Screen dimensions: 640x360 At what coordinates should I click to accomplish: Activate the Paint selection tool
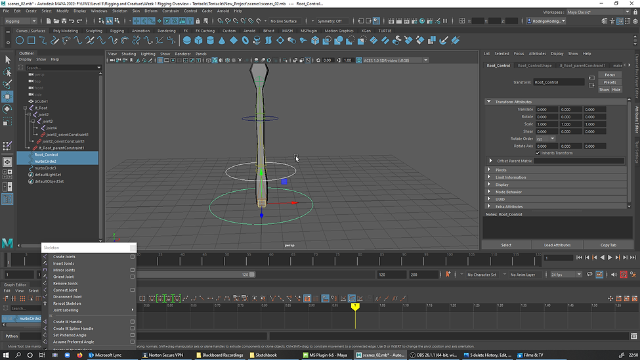pos(7,84)
